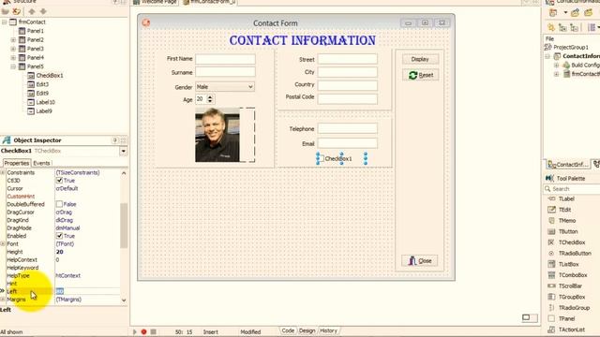
Task: Collapse Panel5 in the Structure tree
Action: [x=13, y=66]
